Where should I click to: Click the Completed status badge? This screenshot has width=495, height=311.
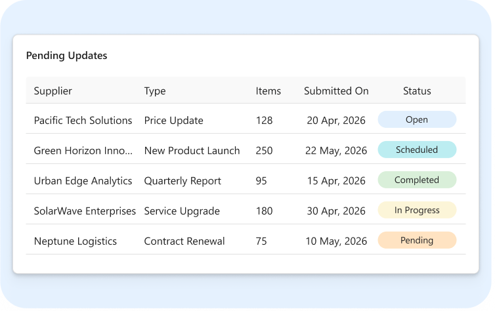[417, 180]
